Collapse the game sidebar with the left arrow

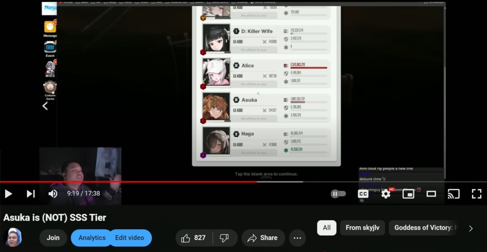[x=45, y=106]
